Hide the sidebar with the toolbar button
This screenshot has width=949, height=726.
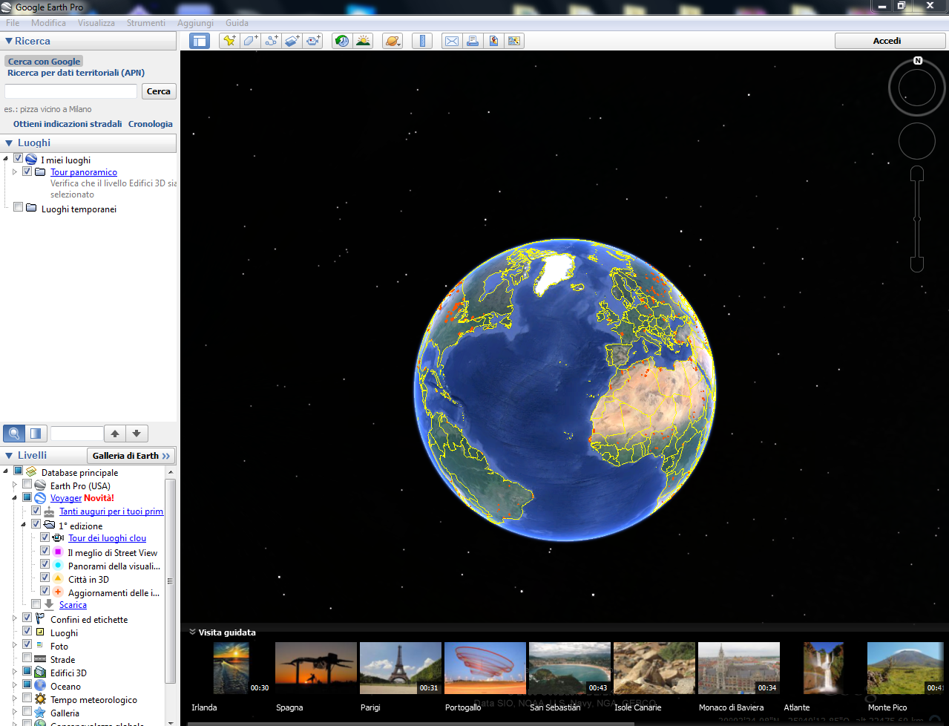point(200,41)
